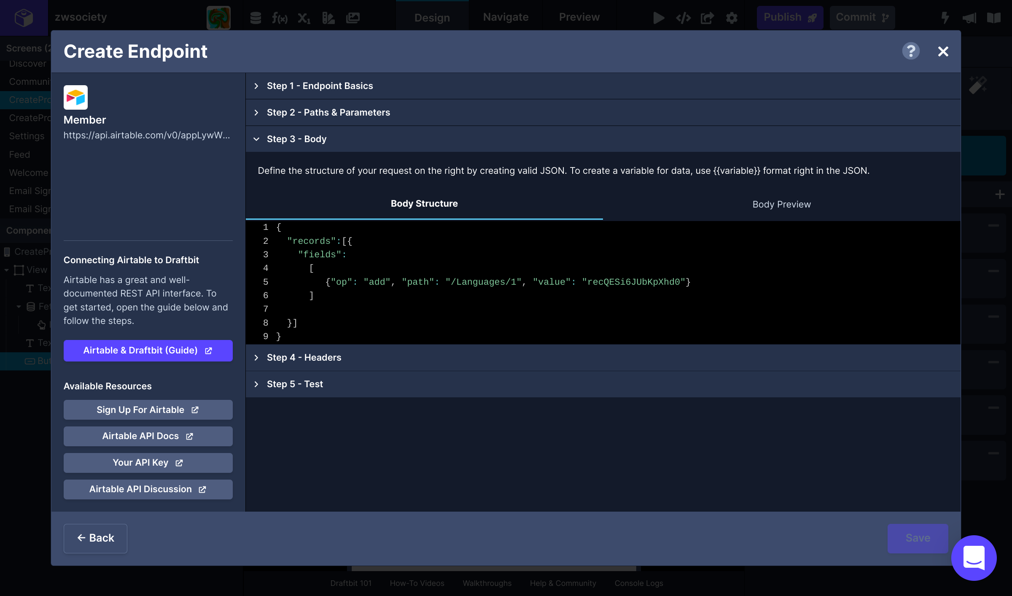Select the Settings screen in sidebar

point(27,136)
